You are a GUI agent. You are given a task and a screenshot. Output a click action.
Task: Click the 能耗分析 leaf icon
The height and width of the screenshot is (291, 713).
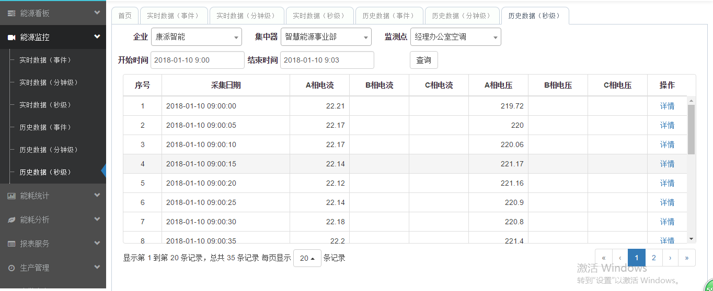click(x=11, y=220)
